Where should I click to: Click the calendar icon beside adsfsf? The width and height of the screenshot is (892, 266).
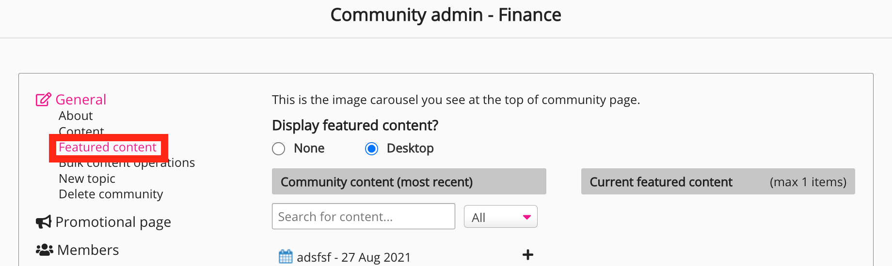(286, 256)
